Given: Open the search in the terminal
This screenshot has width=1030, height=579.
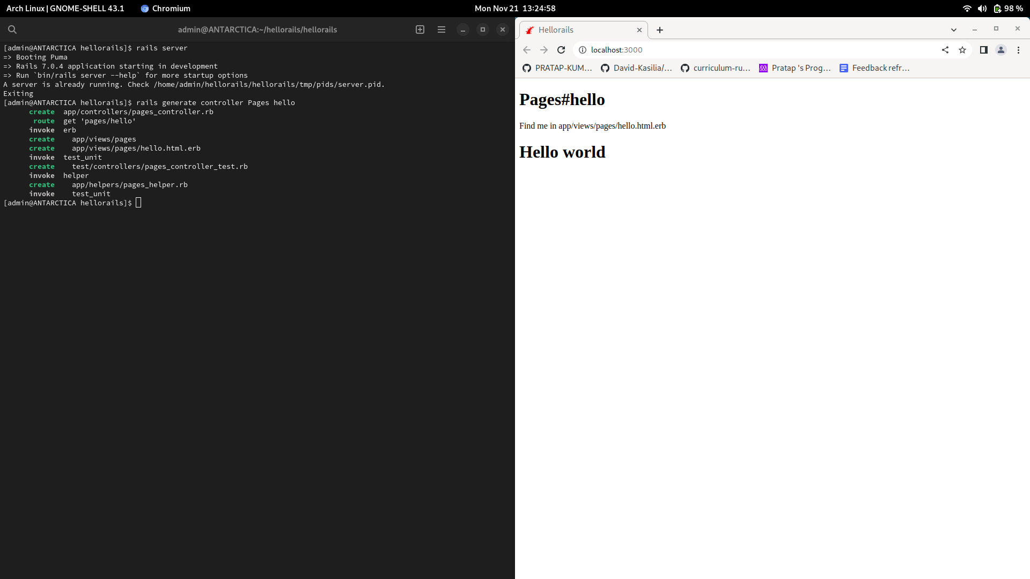Looking at the screenshot, I should pyautogui.click(x=12, y=29).
